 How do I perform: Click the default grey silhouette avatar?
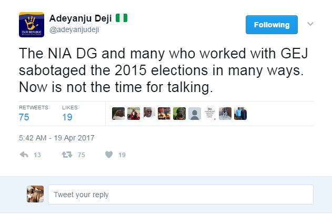click(194, 114)
